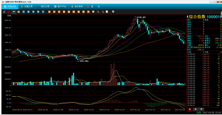Select the 4hr period orange icon
The width and height of the screenshot is (222, 115).
(83, 12)
